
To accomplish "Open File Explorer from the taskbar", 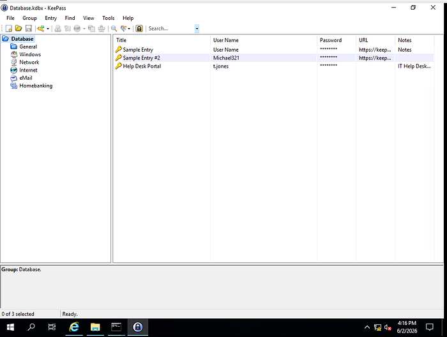I will point(95,327).
